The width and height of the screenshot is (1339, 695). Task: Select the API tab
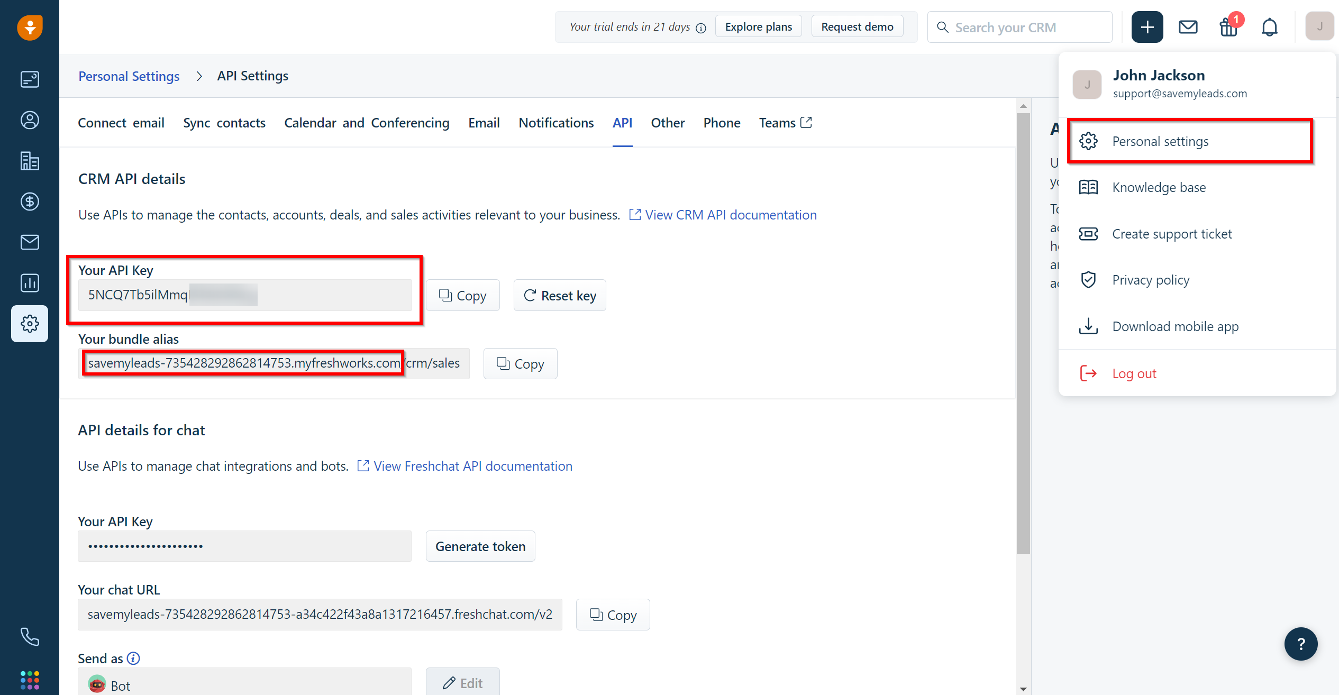pos(622,123)
